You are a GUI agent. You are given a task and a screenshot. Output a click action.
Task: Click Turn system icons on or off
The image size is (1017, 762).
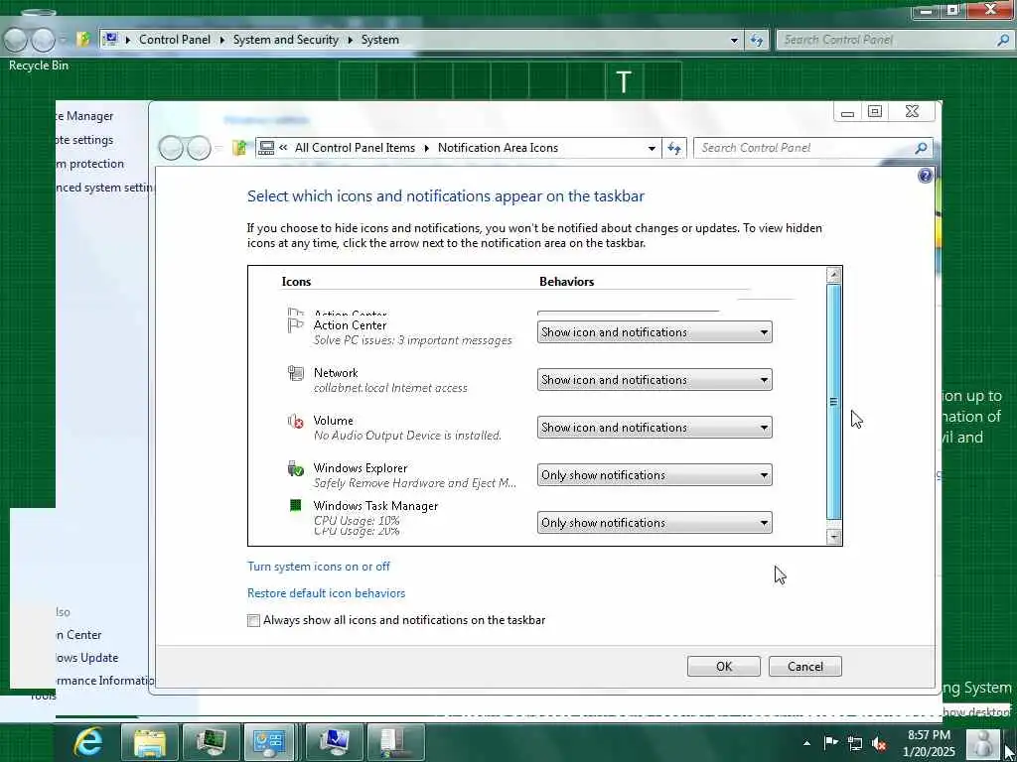click(319, 567)
